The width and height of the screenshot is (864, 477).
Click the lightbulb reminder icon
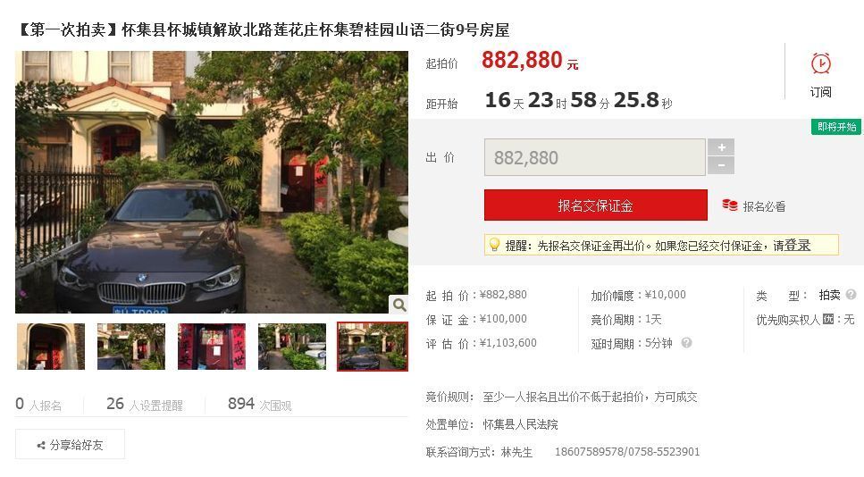(x=494, y=245)
